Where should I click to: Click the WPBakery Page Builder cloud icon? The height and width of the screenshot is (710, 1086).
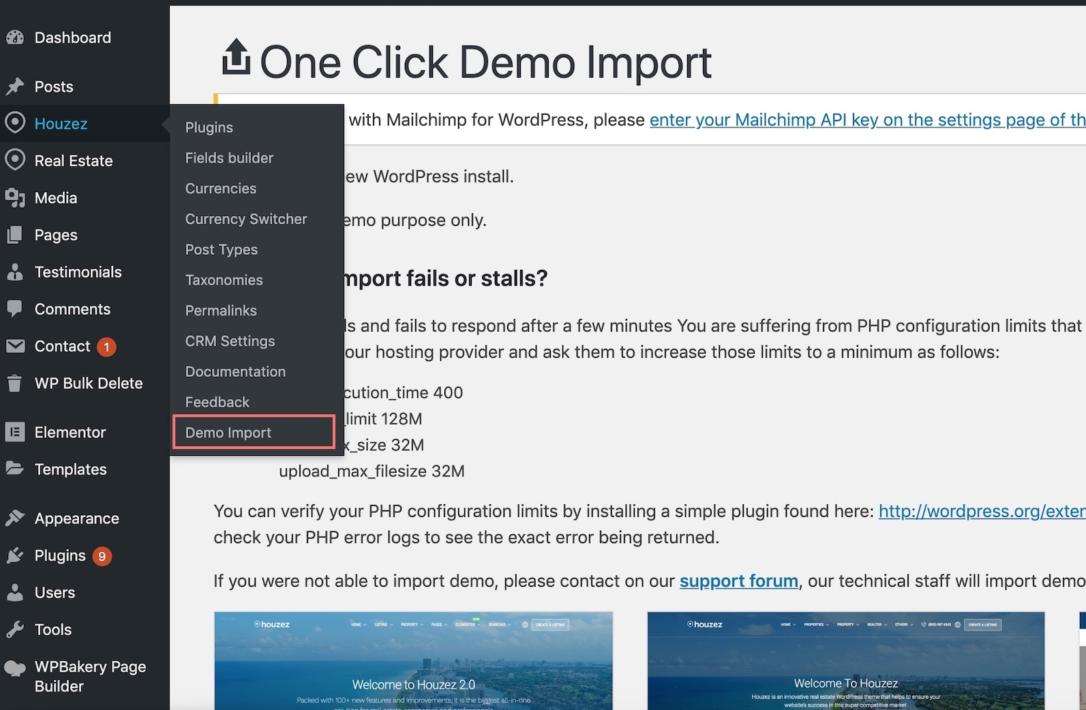(x=15, y=668)
